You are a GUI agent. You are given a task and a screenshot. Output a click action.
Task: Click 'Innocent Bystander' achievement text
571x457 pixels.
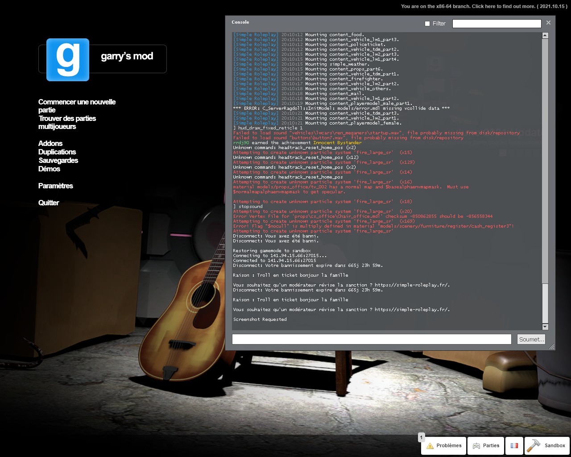pyautogui.click(x=337, y=143)
